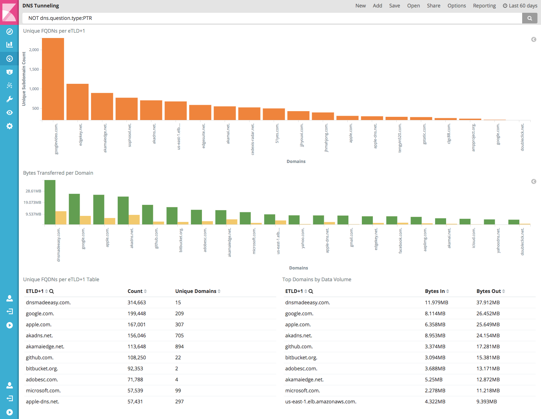This screenshot has height=419, width=541.
Task: Open the Last 60 days time picker
Action: click(520, 6)
